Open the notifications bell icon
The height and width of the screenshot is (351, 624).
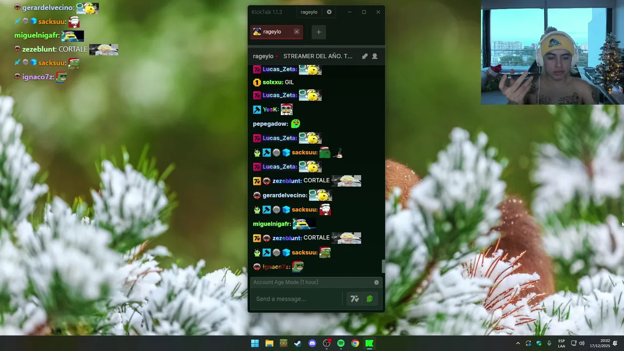[x=615, y=343]
